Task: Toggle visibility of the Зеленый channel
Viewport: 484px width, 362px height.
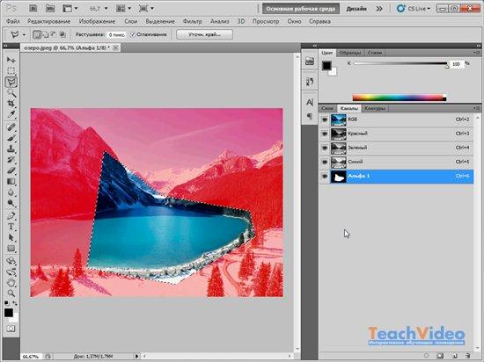Action: click(325, 148)
